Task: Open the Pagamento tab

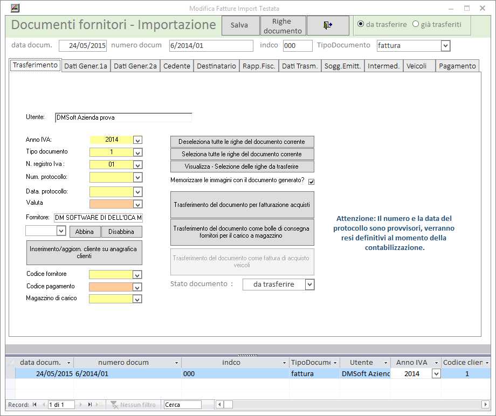Action: pos(457,66)
